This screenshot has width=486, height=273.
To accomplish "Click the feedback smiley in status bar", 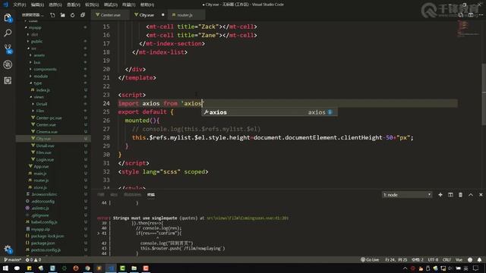I will (470, 259).
